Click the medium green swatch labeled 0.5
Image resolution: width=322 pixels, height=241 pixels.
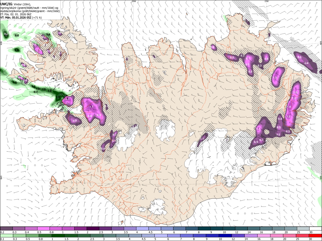click(32, 235)
